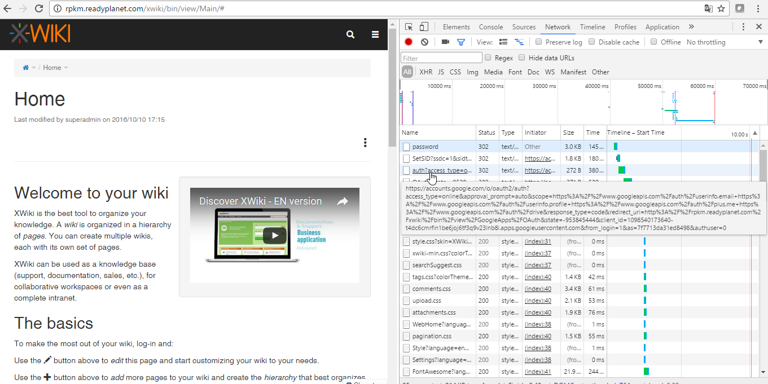Select the password request row
This screenshot has height=384, width=768.
[x=425, y=147]
